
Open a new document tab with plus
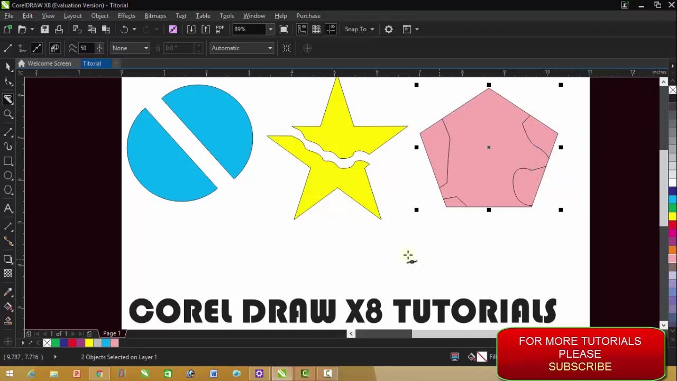pos(116,63)
